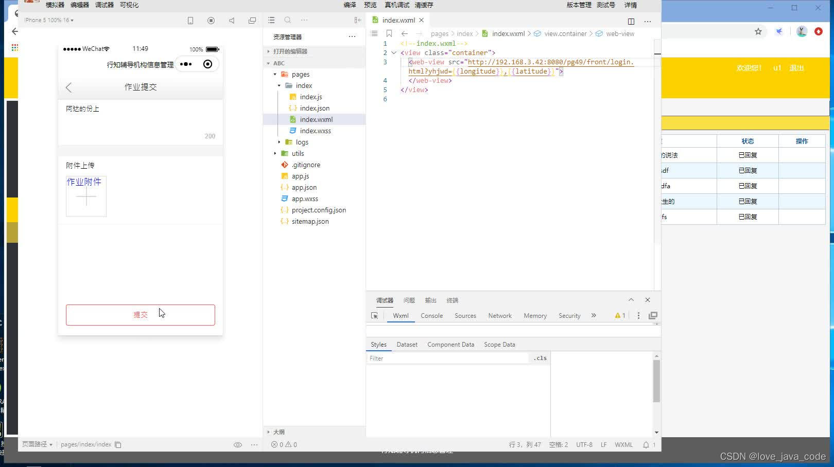Collapse the side panel icon beside the editor tab
834x467 pixels.
coord(358,20)
